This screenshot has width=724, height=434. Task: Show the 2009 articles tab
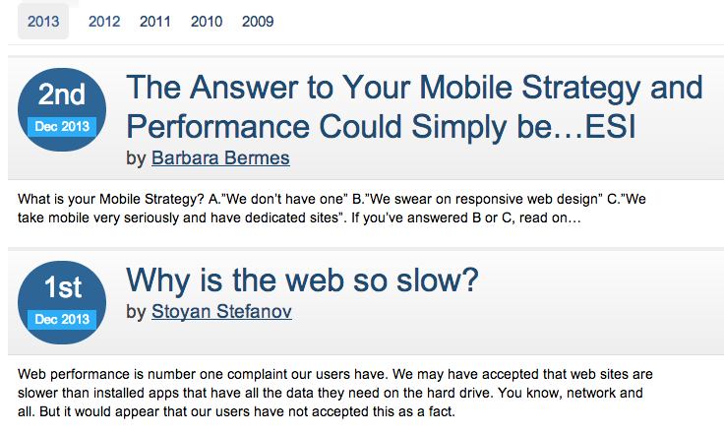click(x=258, y=22)
